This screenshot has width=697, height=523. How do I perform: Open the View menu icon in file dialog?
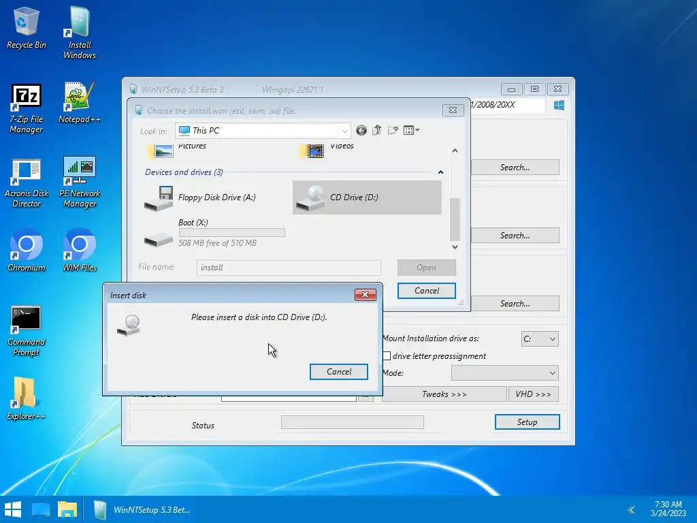pos(411,130)
